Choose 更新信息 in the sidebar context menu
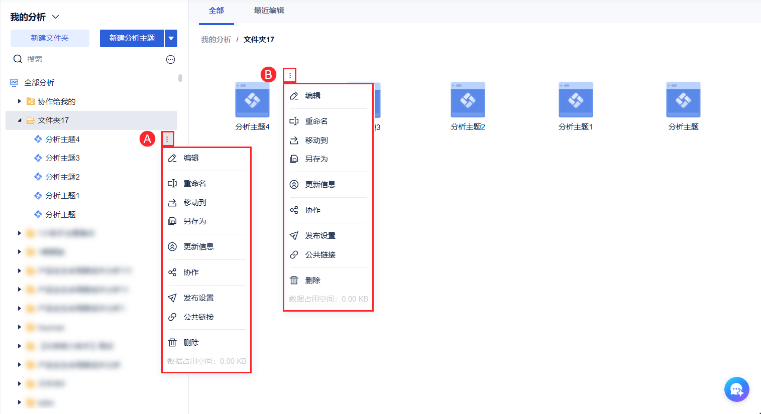Screen dimensions: 761x414 (206, 247)
